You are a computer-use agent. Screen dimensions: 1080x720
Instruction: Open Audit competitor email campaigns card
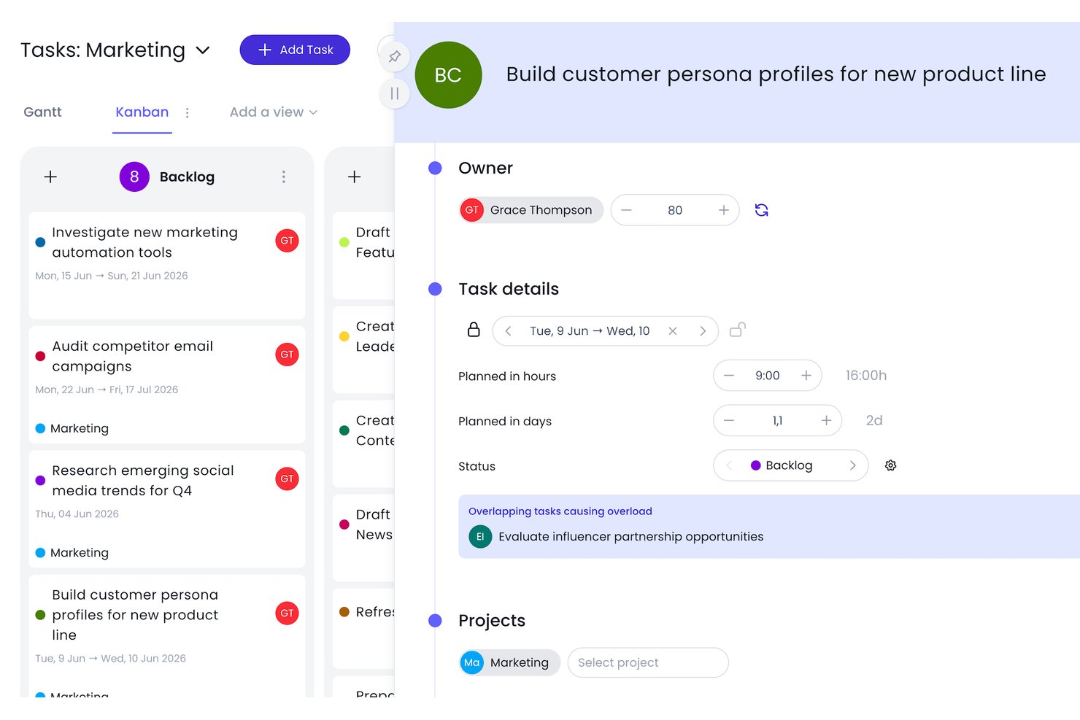(x=167, y=385)
